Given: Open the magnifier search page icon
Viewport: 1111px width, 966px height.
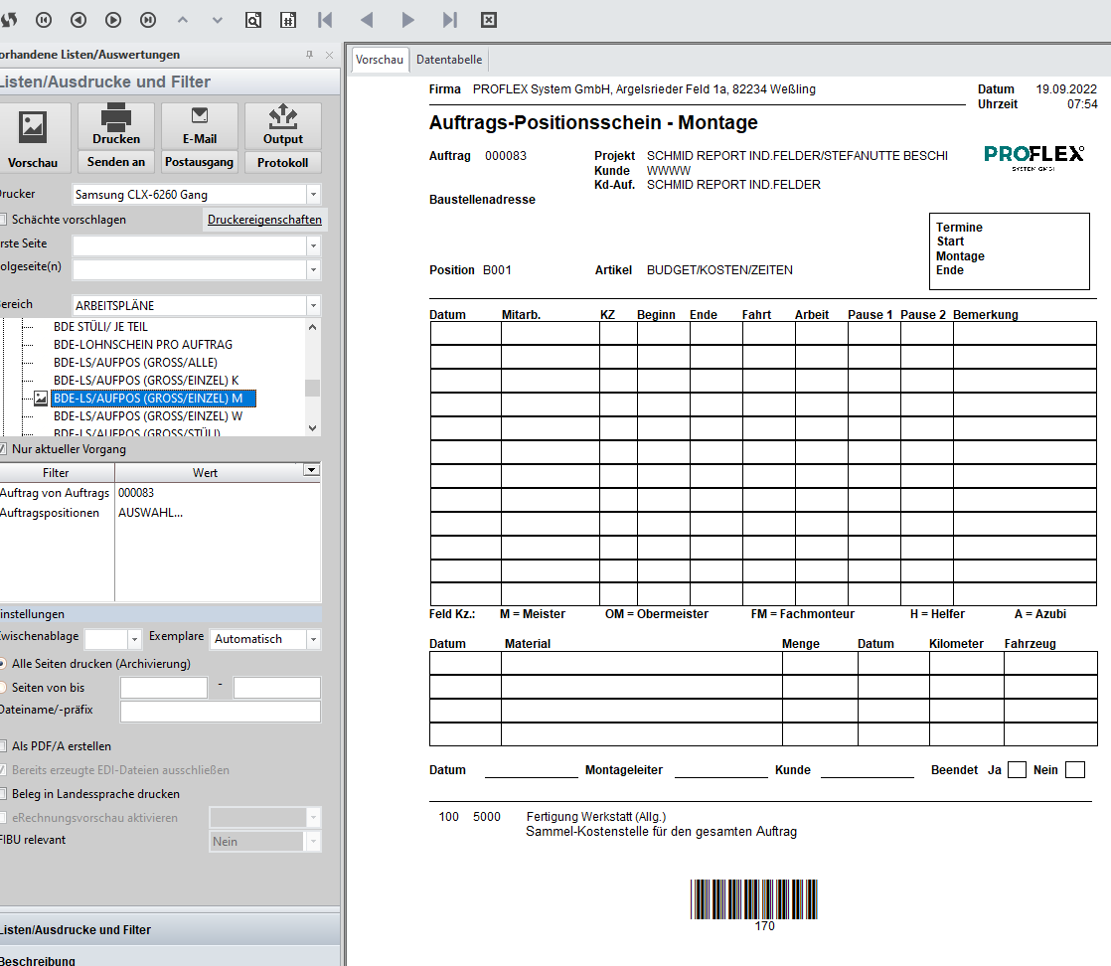Looking at the screenshot, I should [253, 19].
